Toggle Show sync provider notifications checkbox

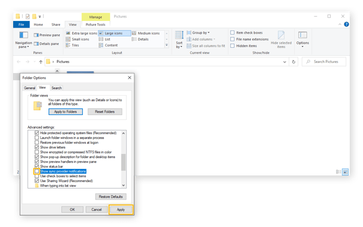coord(37,171)
